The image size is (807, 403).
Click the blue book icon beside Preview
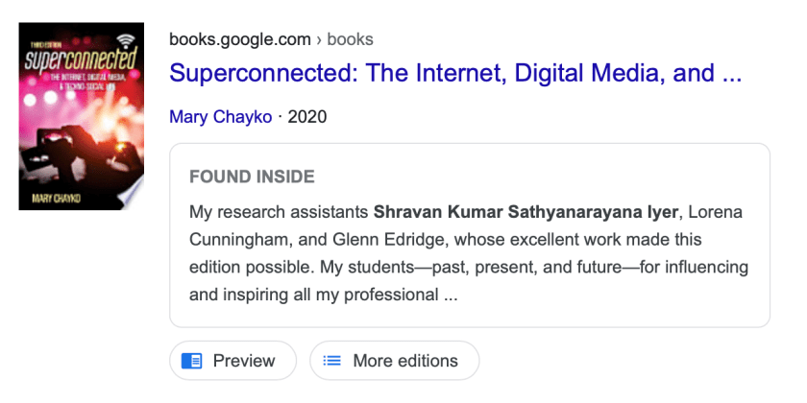[x=192, y=361]
